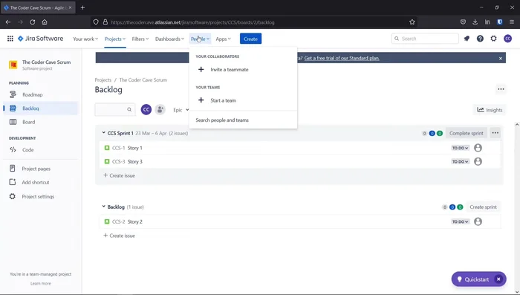The height and width of the screenshot is (295, 520).
Task: Open the Insights button
Action: point(490,110)
